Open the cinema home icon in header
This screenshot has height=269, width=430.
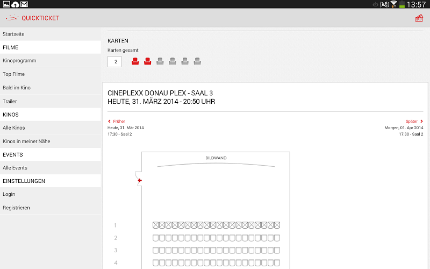pos(419,18)
